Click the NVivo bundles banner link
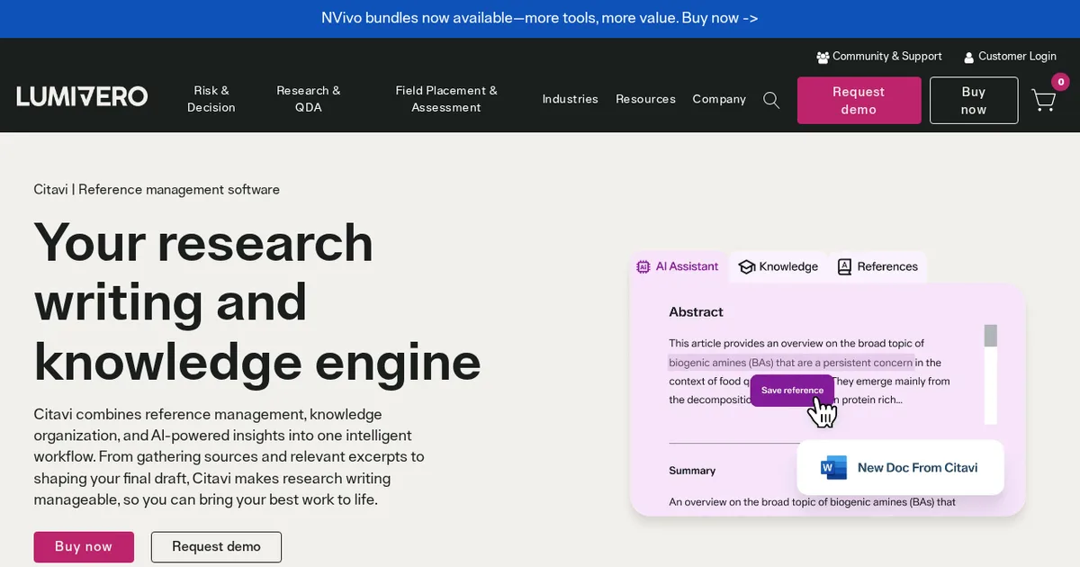The image size is (1080, 567). click(540, 18)
